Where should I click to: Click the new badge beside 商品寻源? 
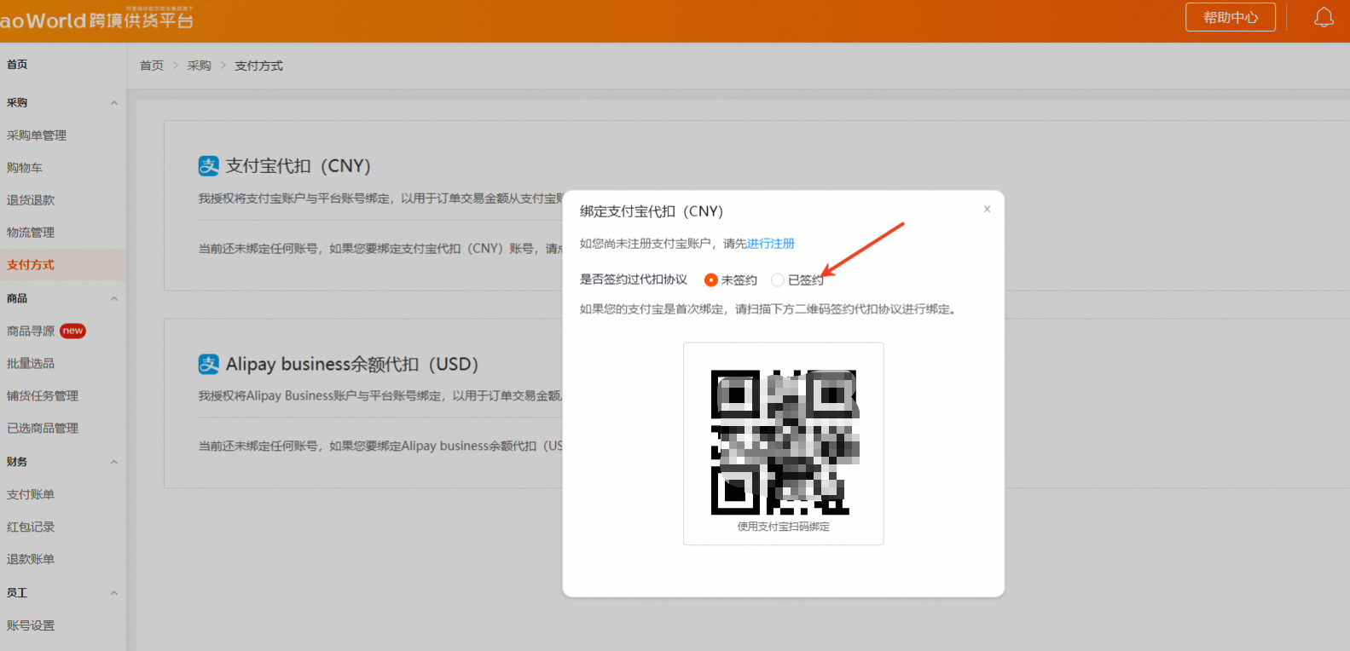73,331
